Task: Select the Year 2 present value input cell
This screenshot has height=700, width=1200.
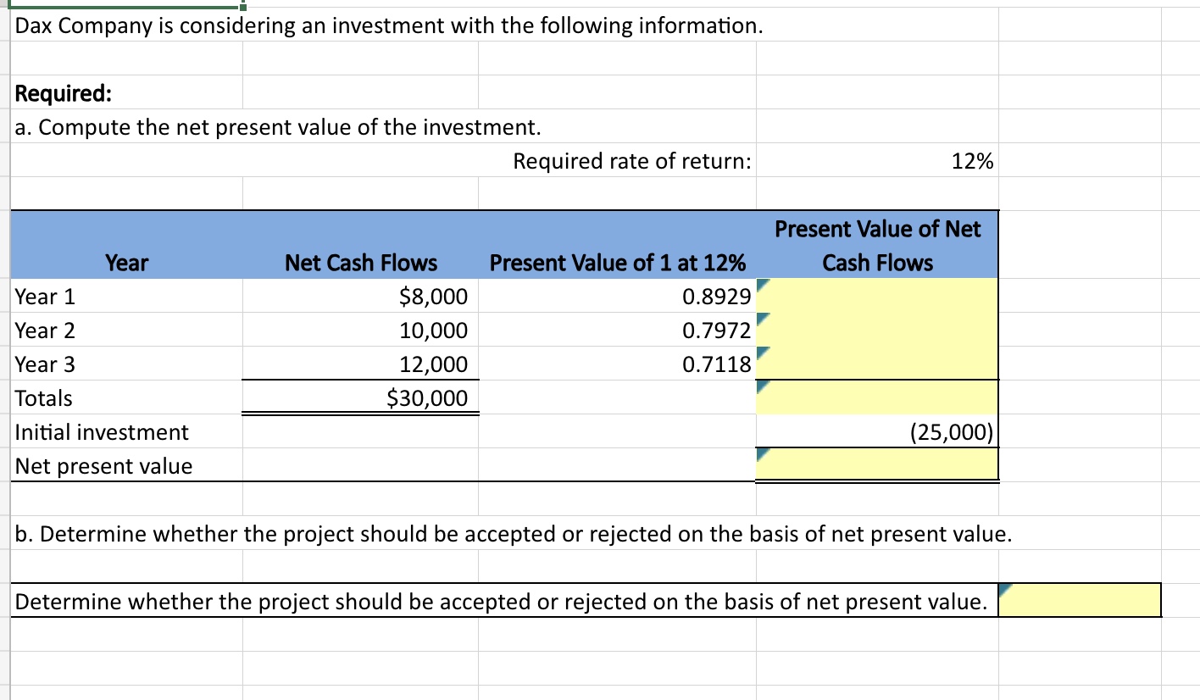Action: click(x=876, y=331)
